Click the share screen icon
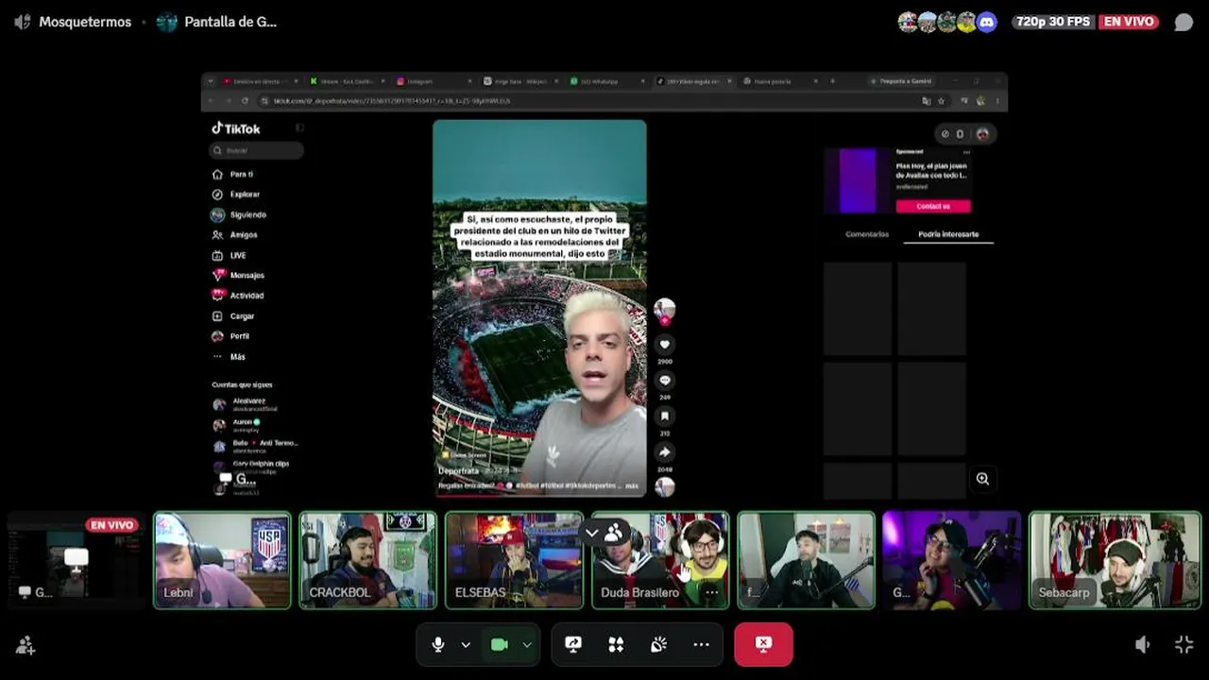Screen dimensions: 1209x680 pyautogui.click(x=573, y=644)
